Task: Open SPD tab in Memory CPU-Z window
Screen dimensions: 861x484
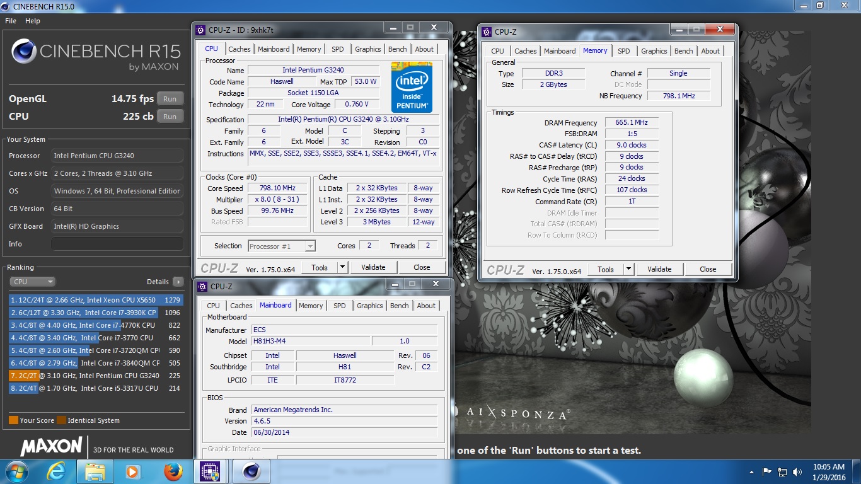Action: tap(624, 51)
